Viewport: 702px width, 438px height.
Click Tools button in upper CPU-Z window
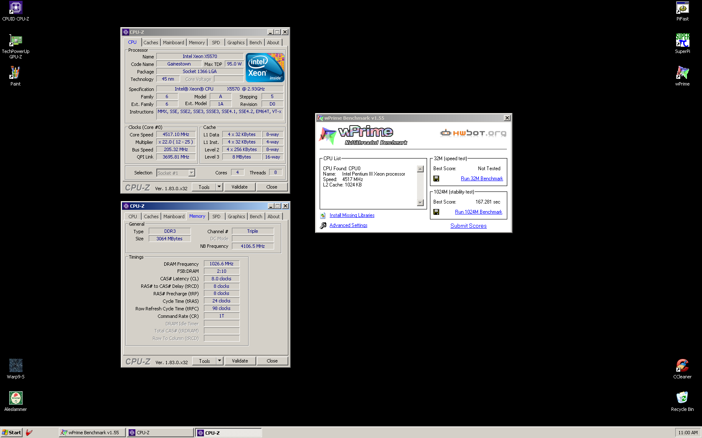click(x=204, y=187)
